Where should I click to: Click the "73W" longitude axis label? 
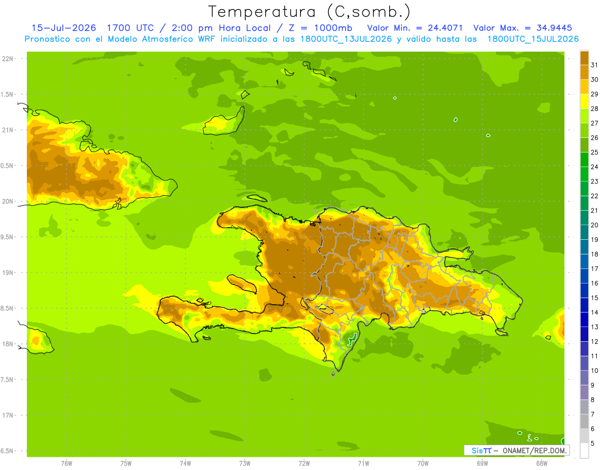pos(245,463)
